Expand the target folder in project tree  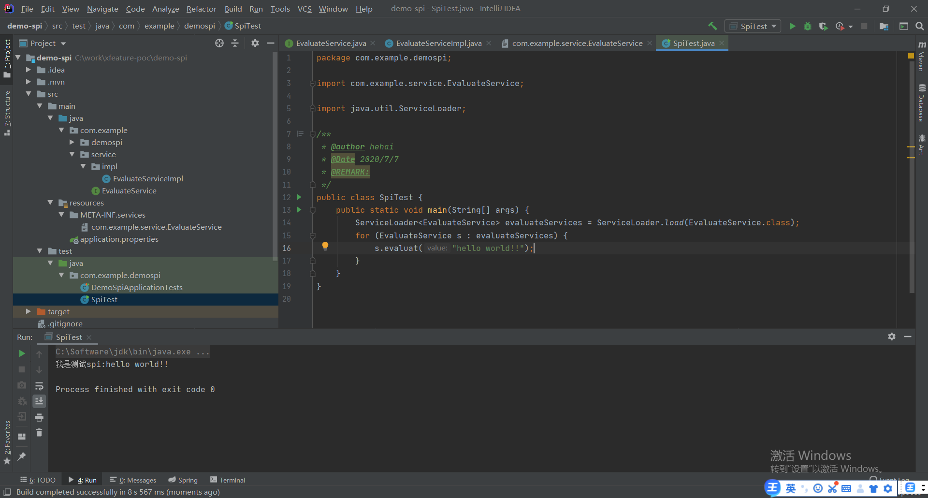[29, 312]
